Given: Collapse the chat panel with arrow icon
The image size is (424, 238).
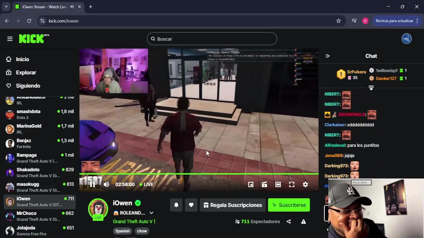Looking at the screenshot, I should [328, 56].
